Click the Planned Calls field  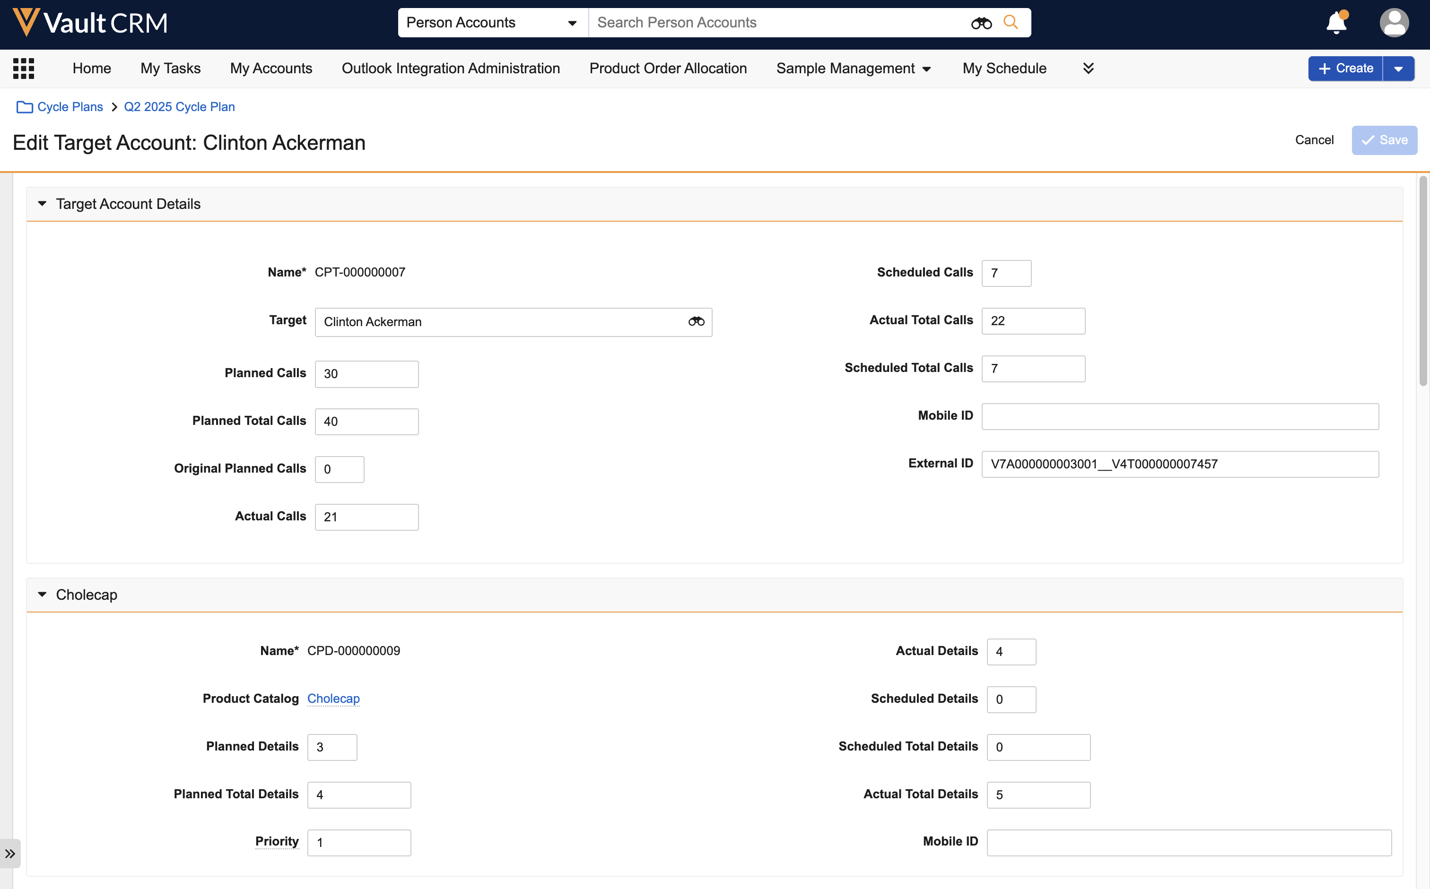click(x=366, y=374)
